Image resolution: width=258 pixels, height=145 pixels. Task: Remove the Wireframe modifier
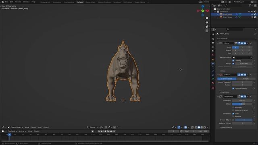pos(251,97)
